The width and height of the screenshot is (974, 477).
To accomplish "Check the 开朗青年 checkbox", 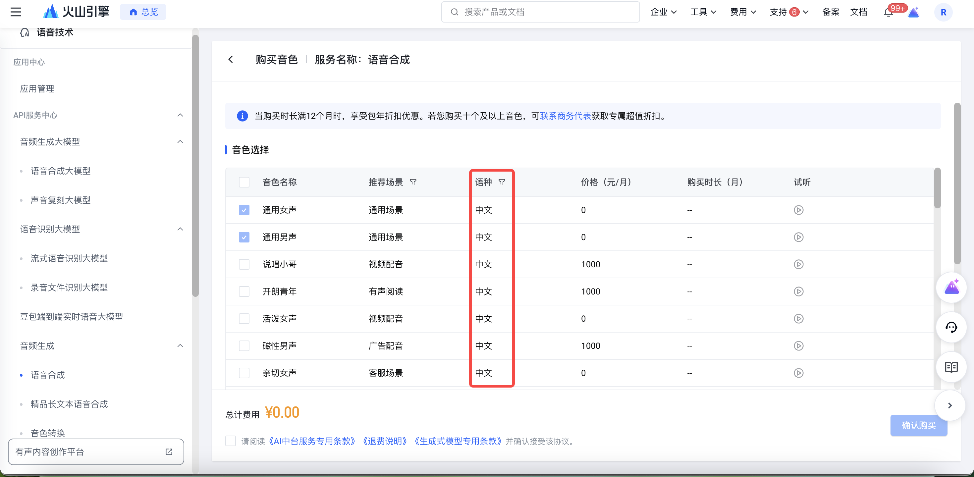I will tap(244, 291).
